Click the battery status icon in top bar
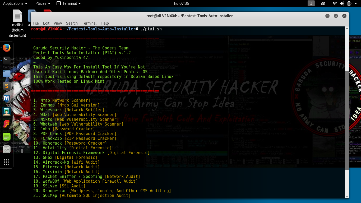The height and width of the screenshot is (203, 361). 349,3
